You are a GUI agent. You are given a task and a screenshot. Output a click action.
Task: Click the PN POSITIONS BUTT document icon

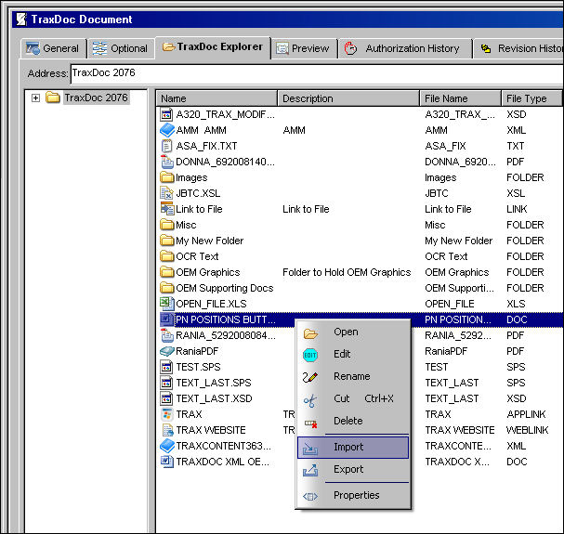[167, 319]
